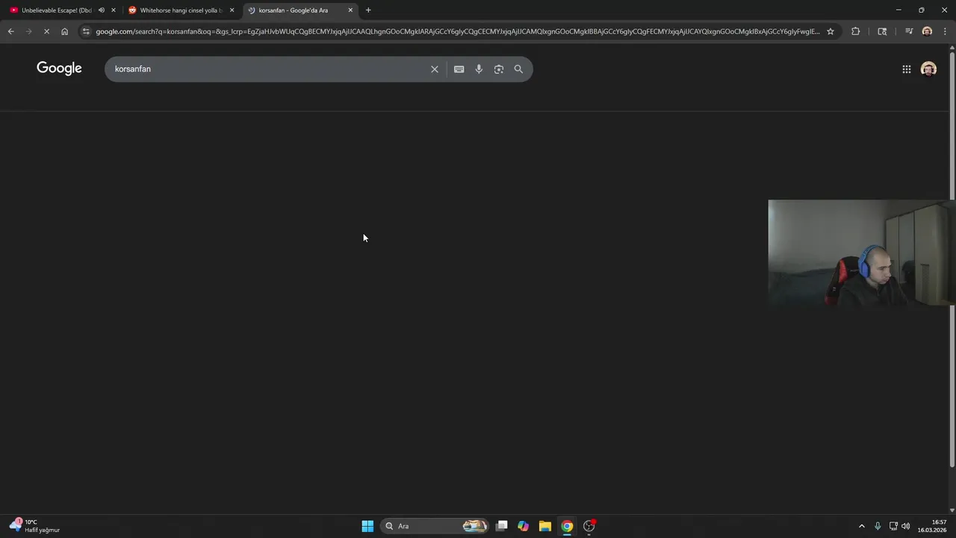
Task: Bookmark this page with the star icon
Action: 830,31
